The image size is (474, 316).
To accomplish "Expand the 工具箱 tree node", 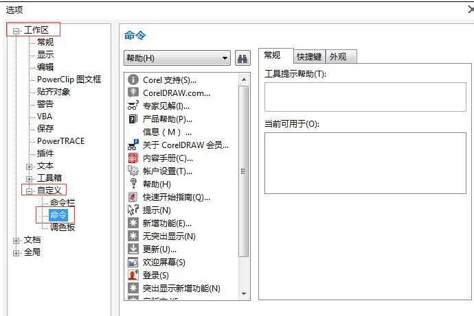I will [x=29, y=179].
